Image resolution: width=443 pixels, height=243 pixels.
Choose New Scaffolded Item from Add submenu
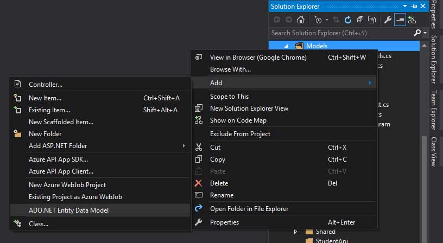tap(61, 122)
